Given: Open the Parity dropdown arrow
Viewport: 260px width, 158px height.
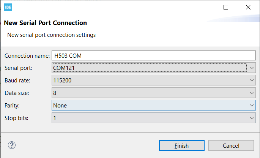Looking at the screenshot, I should (252, 106).
